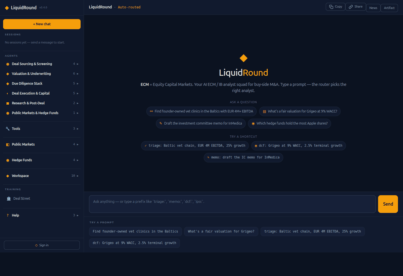Copy the conversation
This screenshot has width=403, height=276.
click(335, 7)
